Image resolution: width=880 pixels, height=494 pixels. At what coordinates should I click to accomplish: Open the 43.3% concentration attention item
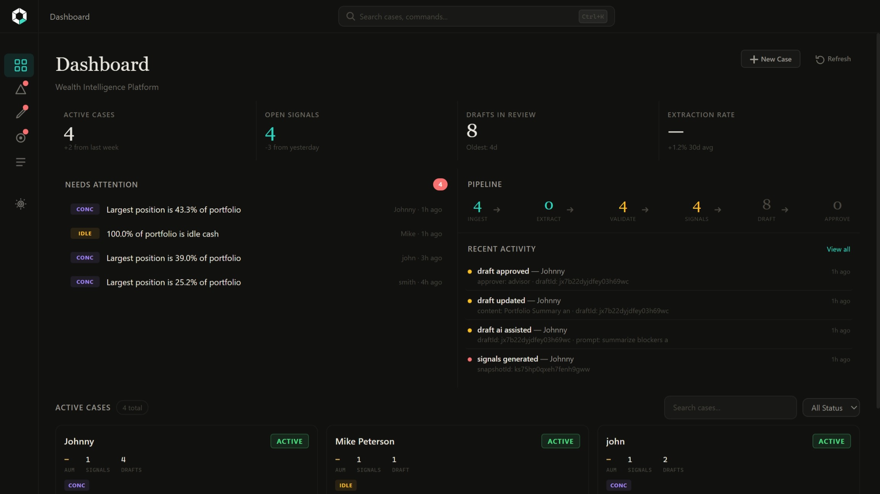(x=173, y=209)
